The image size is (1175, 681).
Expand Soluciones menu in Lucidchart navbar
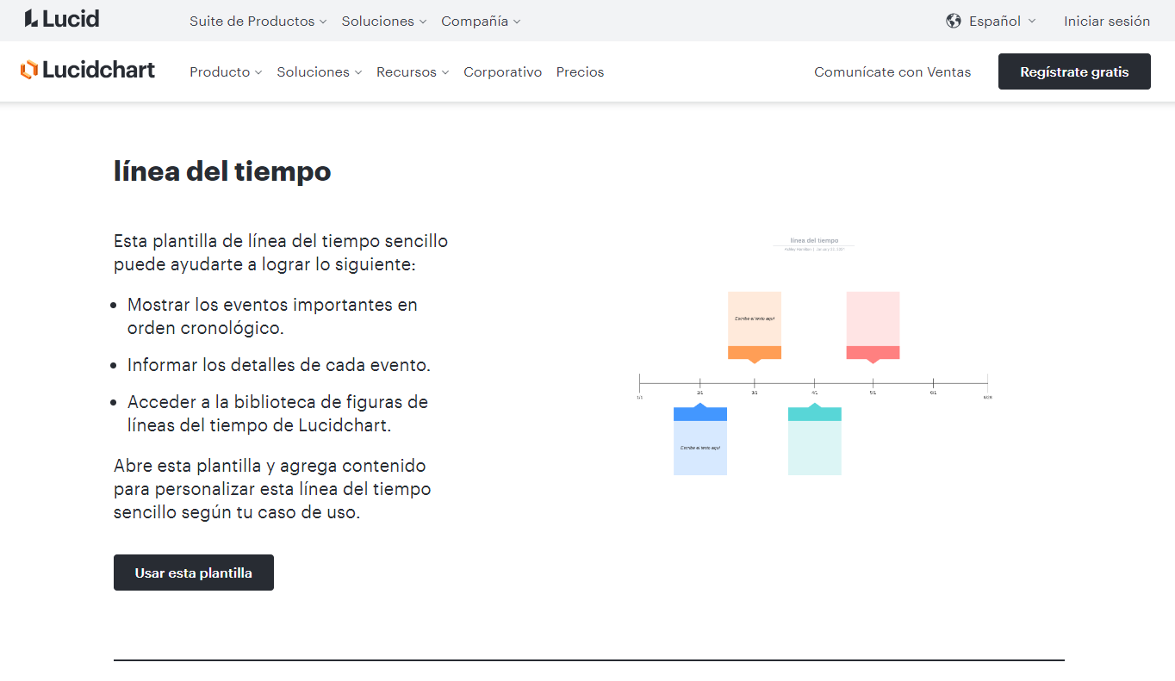pos(320,72)
